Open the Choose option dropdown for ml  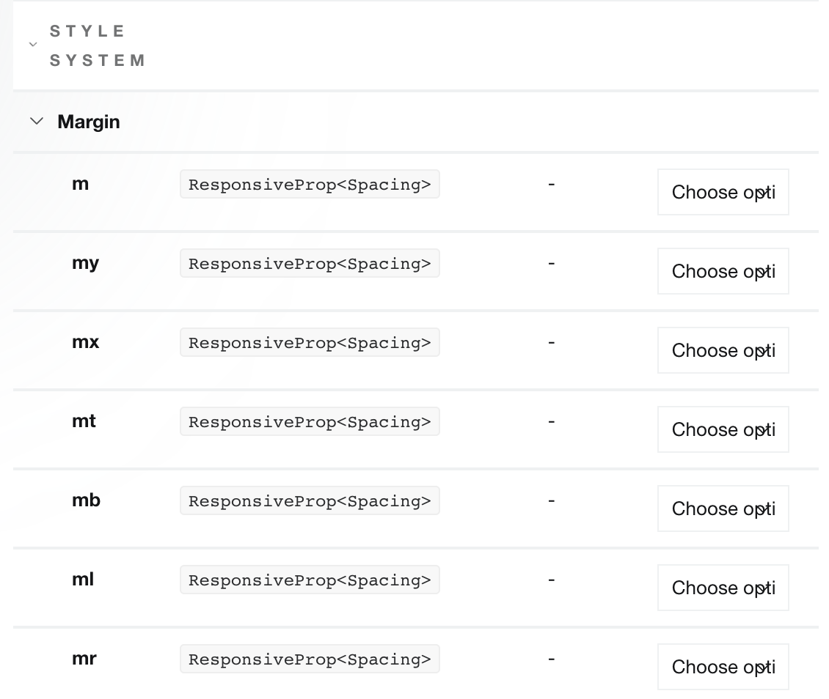pos(723,588)
